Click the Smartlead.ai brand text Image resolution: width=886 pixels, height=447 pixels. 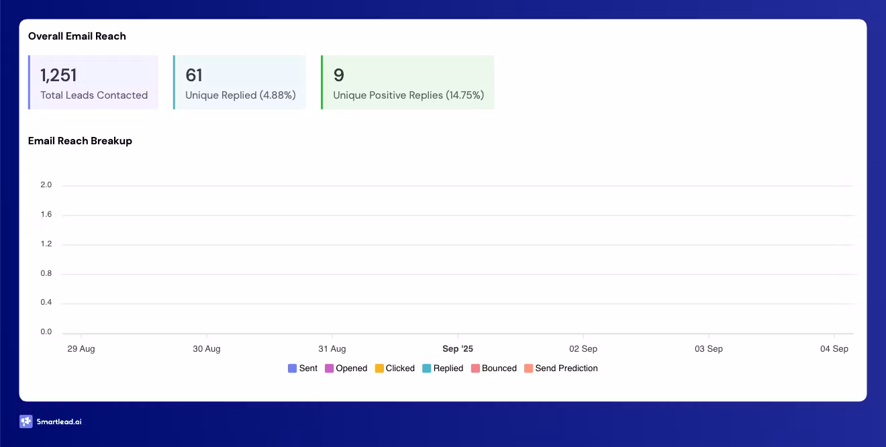coord(59,422)
